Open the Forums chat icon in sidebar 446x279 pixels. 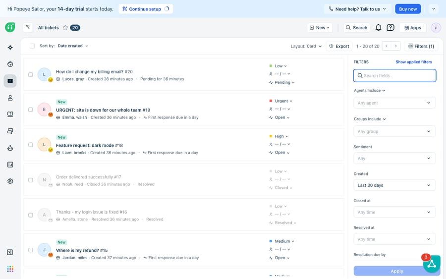10,131
